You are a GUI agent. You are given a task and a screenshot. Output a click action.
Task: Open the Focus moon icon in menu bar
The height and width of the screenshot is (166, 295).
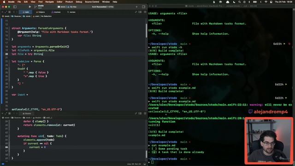click(x=234, y=2)
